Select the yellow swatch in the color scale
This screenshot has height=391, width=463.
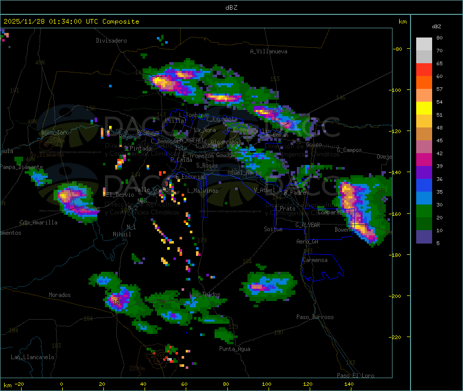coord(424,108)
